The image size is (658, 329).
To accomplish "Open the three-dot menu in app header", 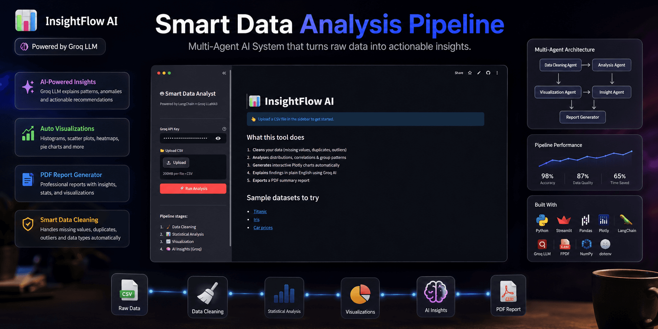I will click(x=497, y=73).
